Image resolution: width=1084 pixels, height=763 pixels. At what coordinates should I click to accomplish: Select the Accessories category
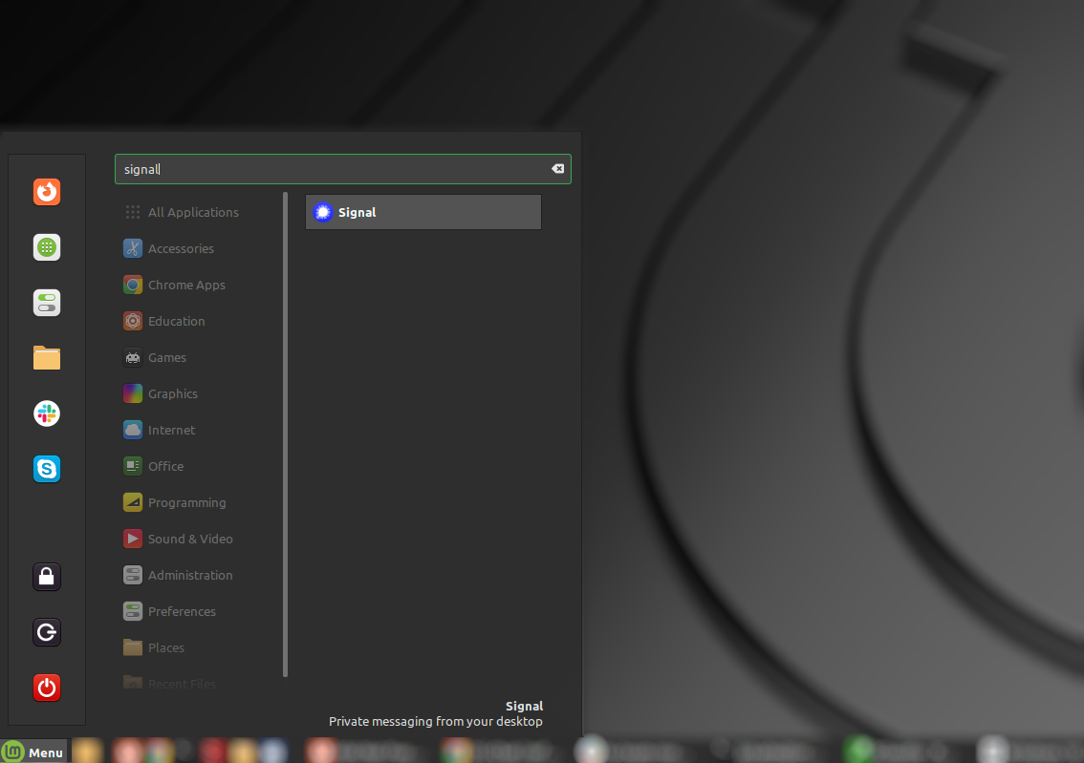tap(180, 248)
